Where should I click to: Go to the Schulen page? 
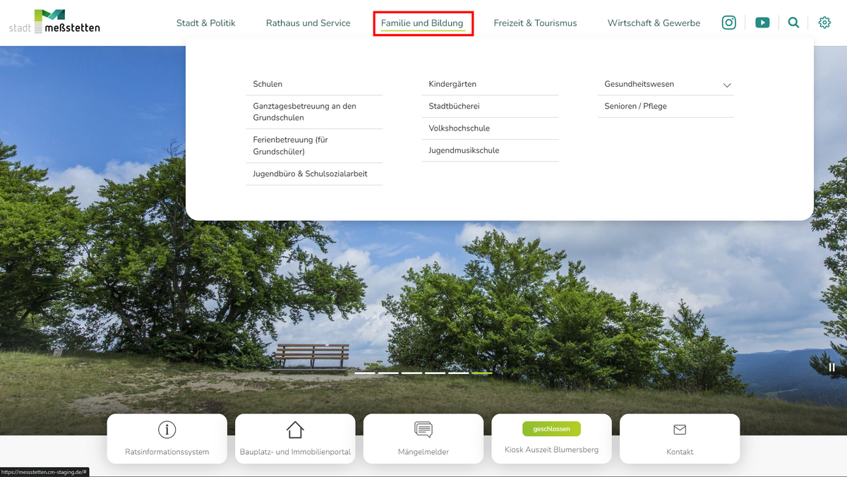click(314, 84)
